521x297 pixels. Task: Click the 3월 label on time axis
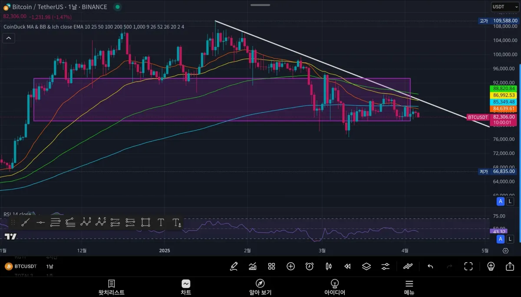coord(322,251)
